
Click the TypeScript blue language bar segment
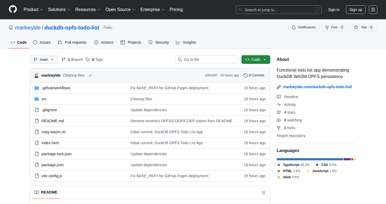[x=310, y=159]
